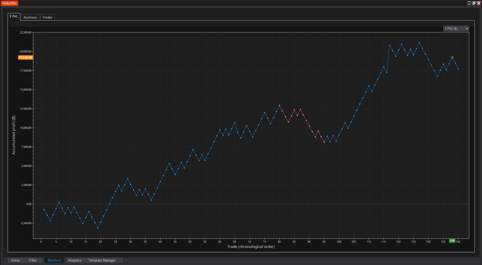
Task: Go to the Filter tab
Action: [x=33, y=260]
